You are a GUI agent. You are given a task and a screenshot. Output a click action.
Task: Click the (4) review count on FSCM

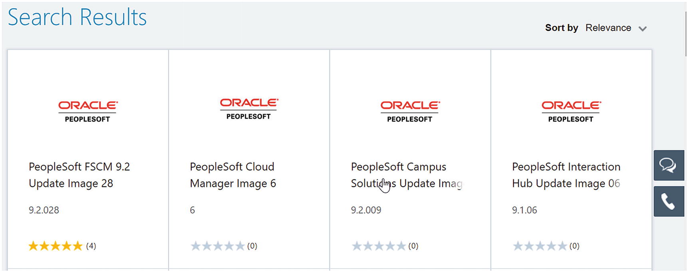tap(91, 246)
